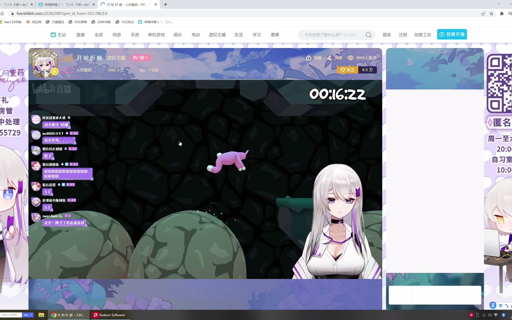Switch to the middle 干杯~-bili tab
Screen dimensions: 512x320
coord(67,4)
